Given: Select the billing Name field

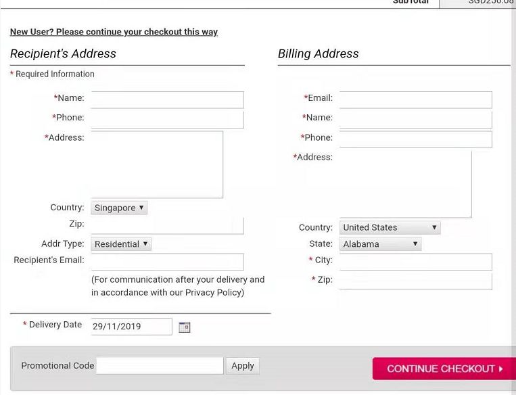Looking at the screenshot, I should click(415, 120).
